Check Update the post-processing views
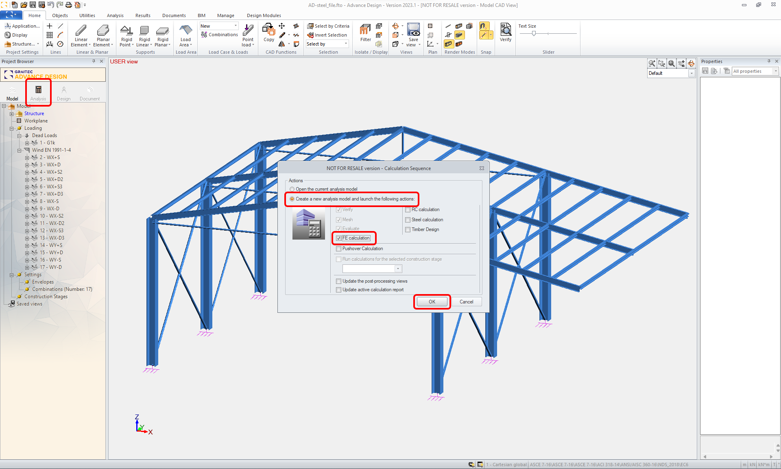781x469 pixels. click(x=339, y=281)
